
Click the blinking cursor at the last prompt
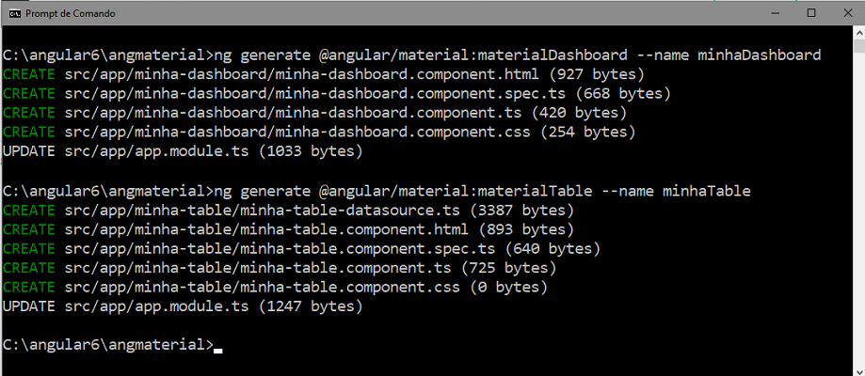tap(218, 350)
